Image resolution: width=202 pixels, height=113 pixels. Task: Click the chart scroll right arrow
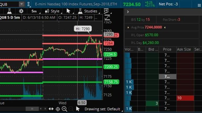[x=45, y=109]
